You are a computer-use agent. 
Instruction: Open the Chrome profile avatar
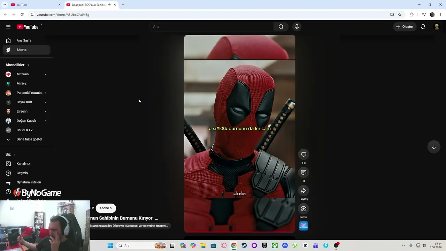pos(432,15)
